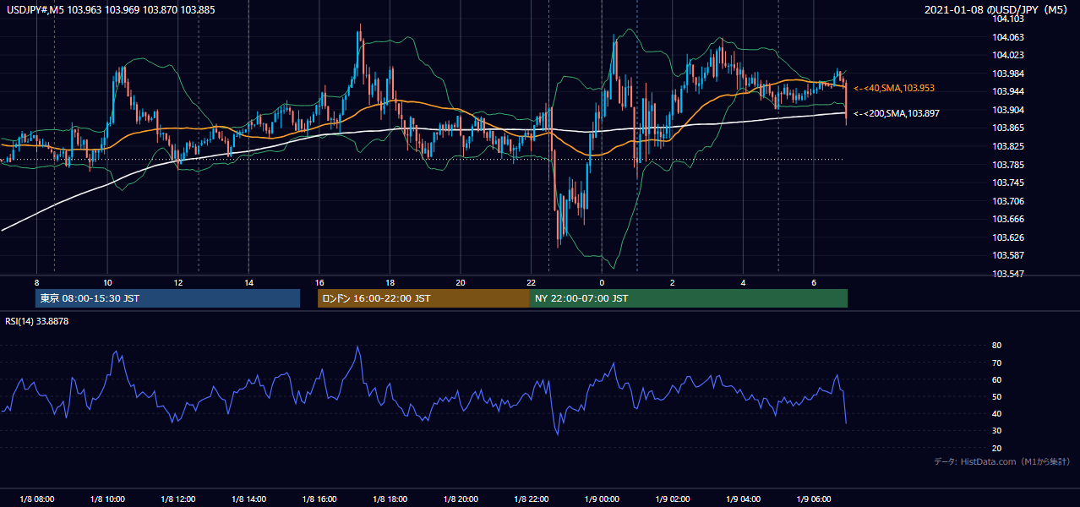Click the ロンドン 16:00-22:00 JST session bar
Screen dimensions: 1080x507
(423, 298)
